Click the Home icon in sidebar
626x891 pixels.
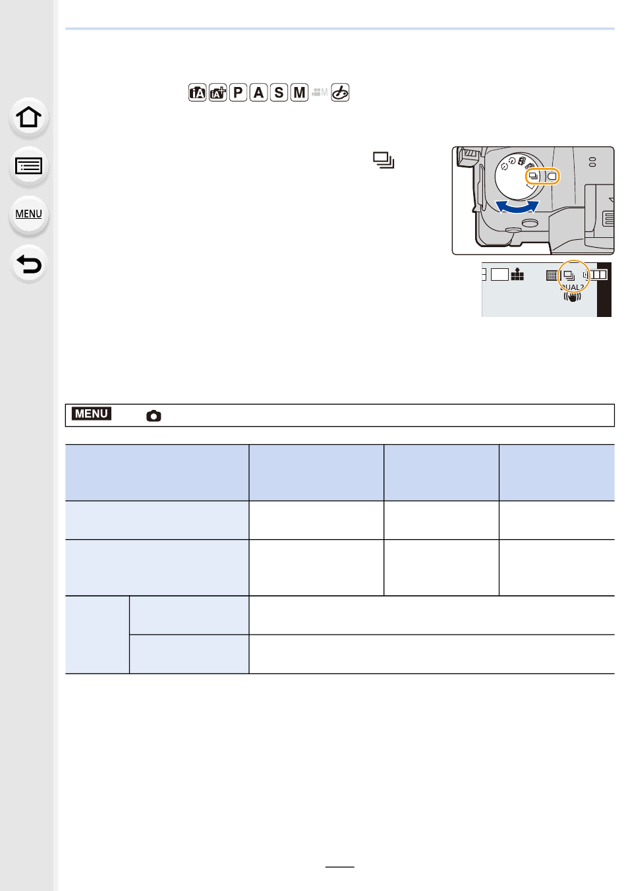pos(29,117)
